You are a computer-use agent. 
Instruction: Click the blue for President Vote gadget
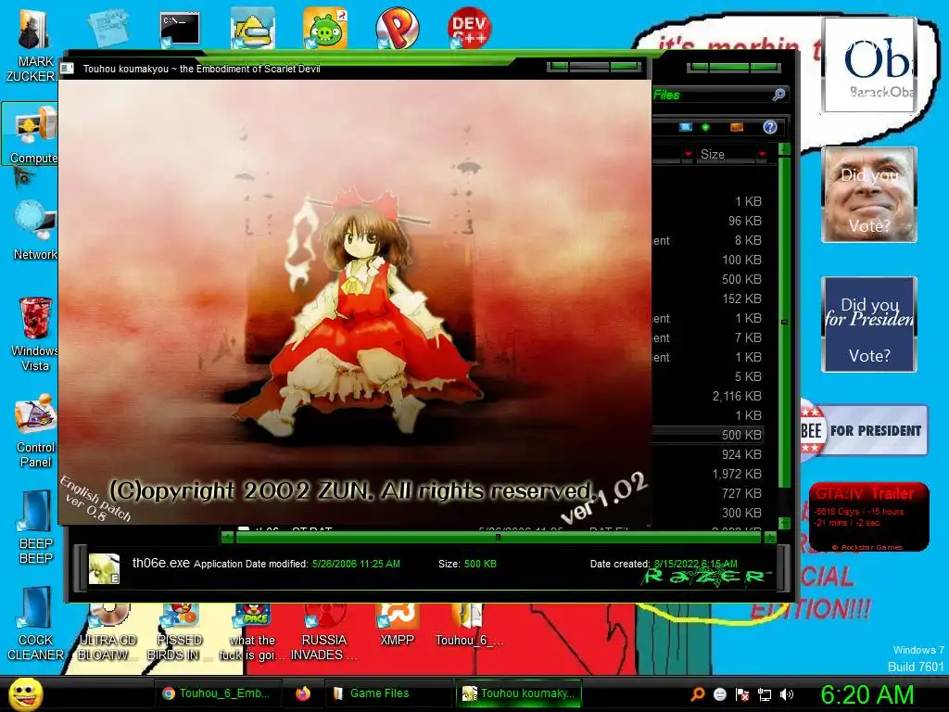869,324
